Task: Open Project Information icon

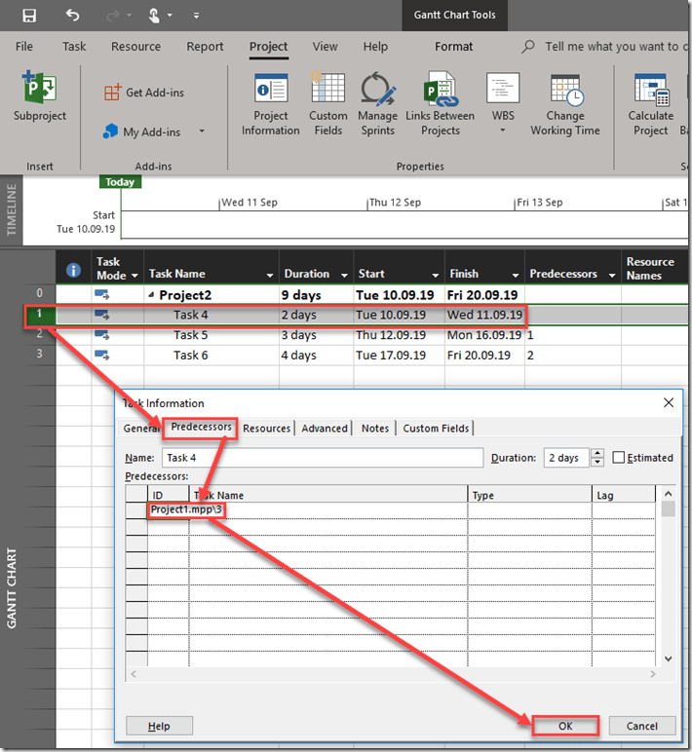Action: [x=271, y=104]
